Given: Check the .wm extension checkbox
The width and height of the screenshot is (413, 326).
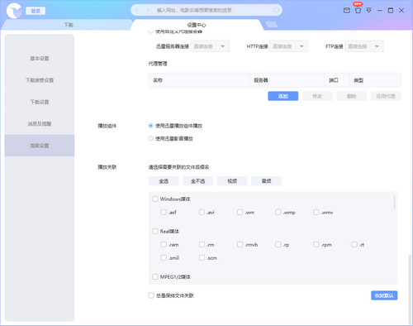Looking at the screenshot, I should tap(240, 212).
